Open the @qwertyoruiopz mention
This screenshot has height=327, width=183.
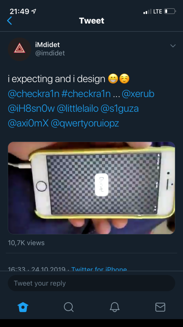pos(84,123)
